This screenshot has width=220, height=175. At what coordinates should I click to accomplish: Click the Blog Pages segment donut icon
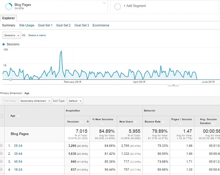point(9,7)
